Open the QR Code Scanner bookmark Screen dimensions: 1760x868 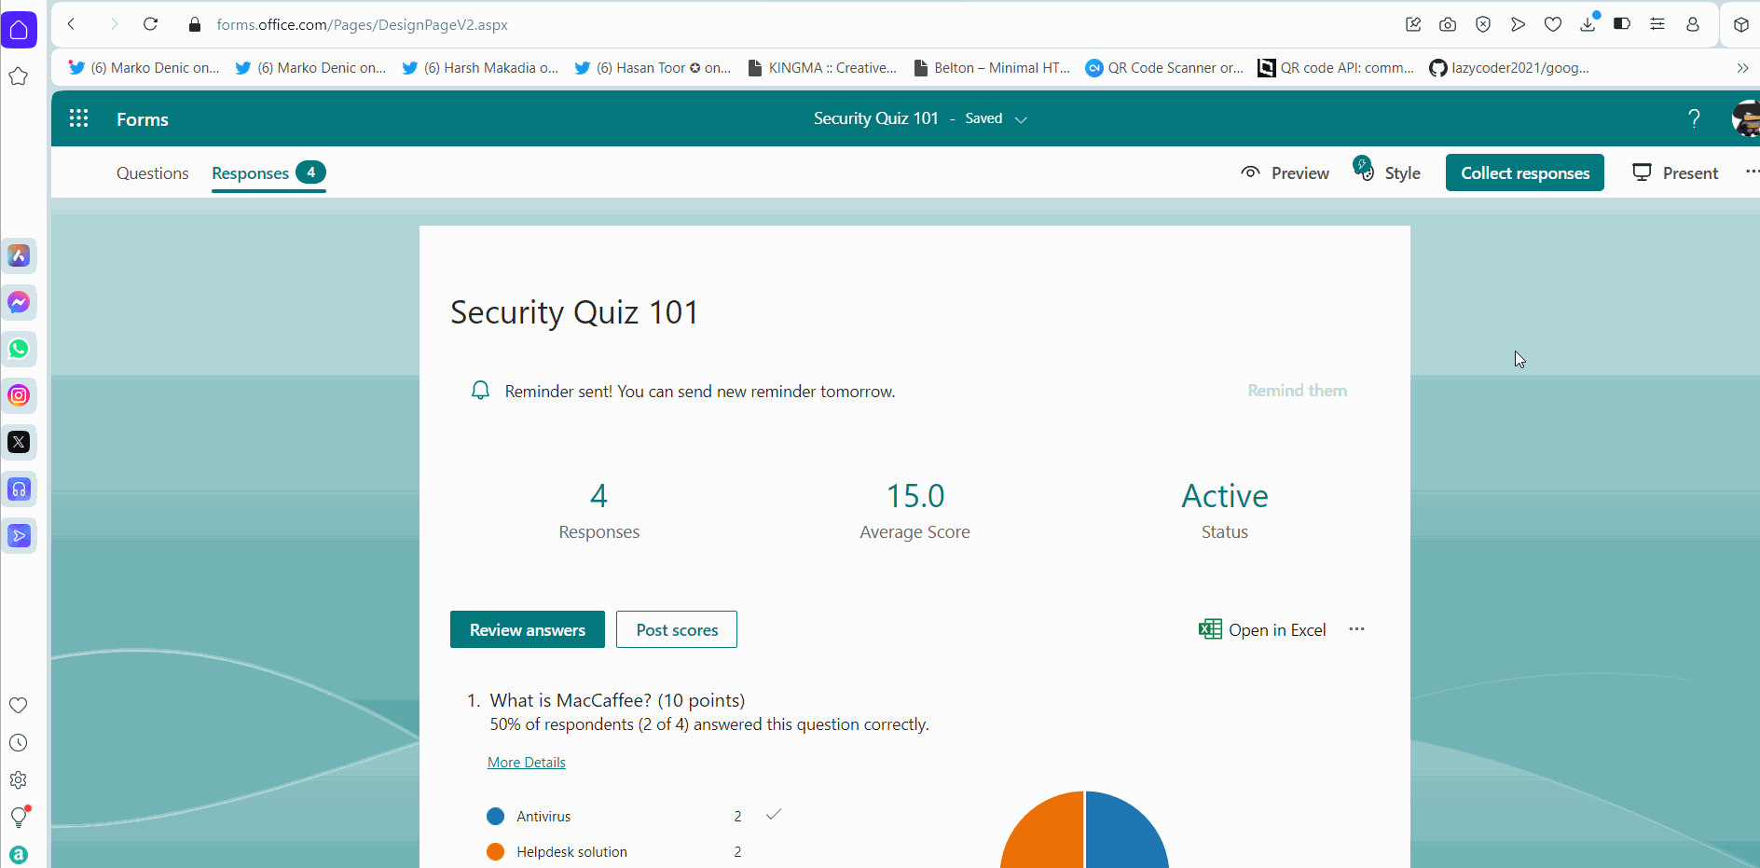(1164, 68)
